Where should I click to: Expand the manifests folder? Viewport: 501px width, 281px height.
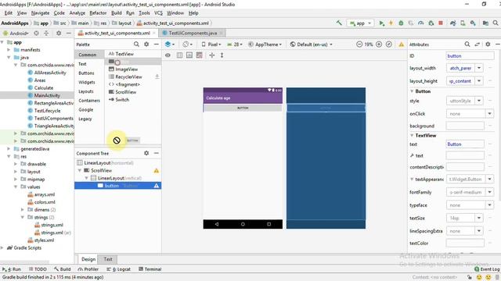pyautogui.click(x=9, y=50)
